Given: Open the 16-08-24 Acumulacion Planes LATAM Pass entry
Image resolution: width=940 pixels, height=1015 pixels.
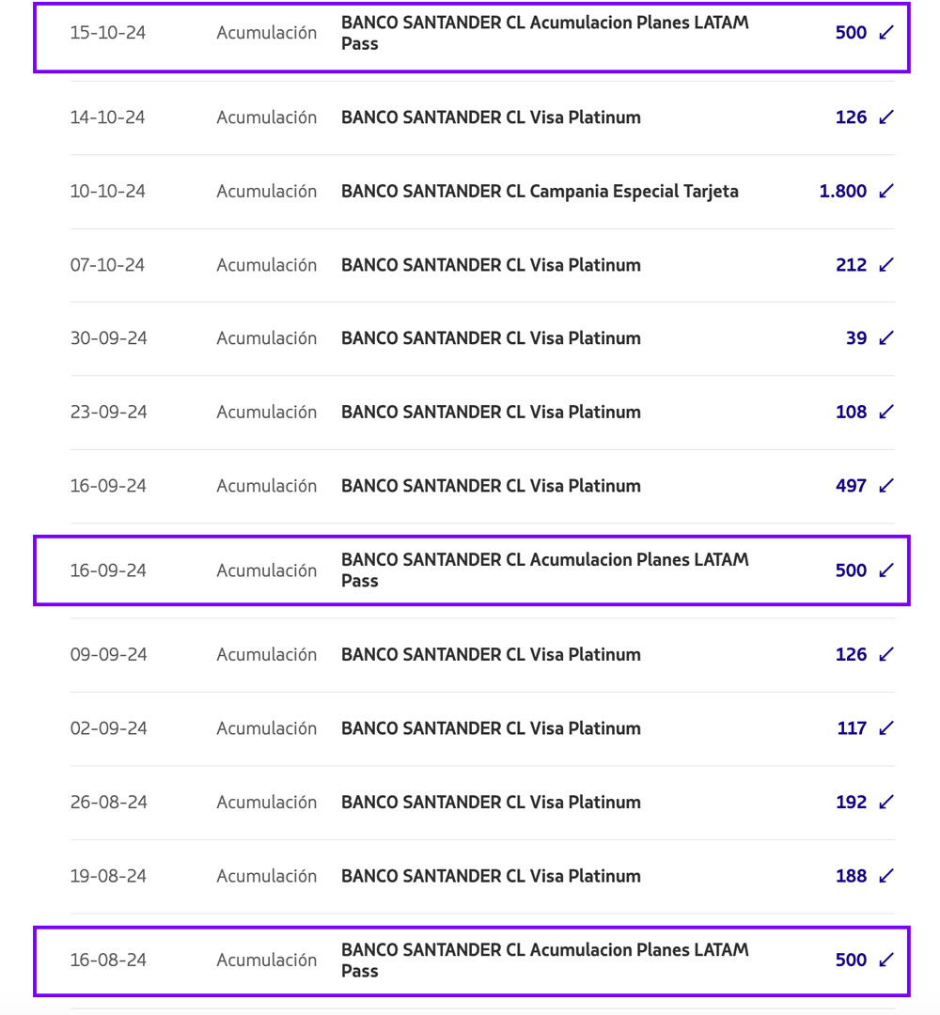Looking at the screenshot, I should (x=544, y=960).
